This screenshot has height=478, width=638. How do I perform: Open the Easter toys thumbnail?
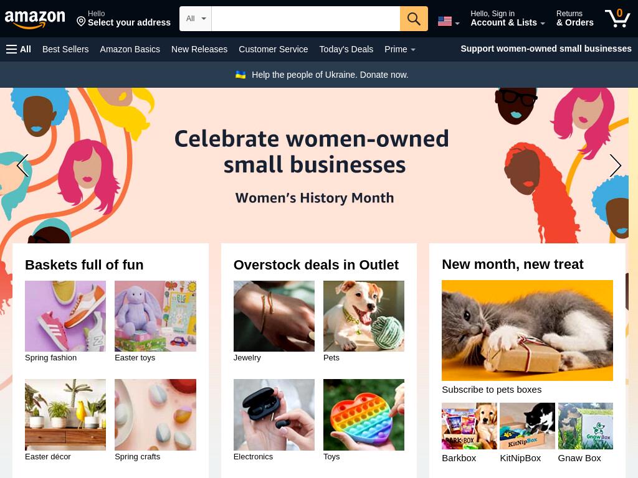point(155,316)
